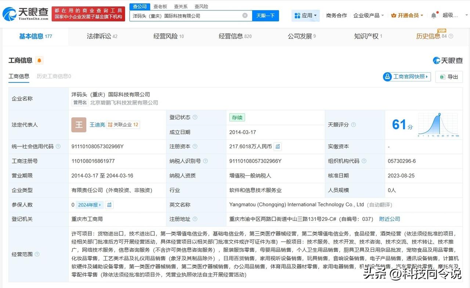Click the 导出 export button
This screenshot has height=288, width=470.
[x=449, y=77]
